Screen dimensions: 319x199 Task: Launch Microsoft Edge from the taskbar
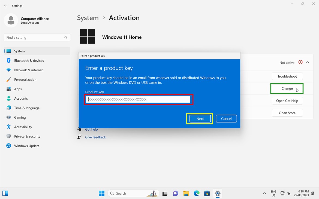(x=196, y=193)
